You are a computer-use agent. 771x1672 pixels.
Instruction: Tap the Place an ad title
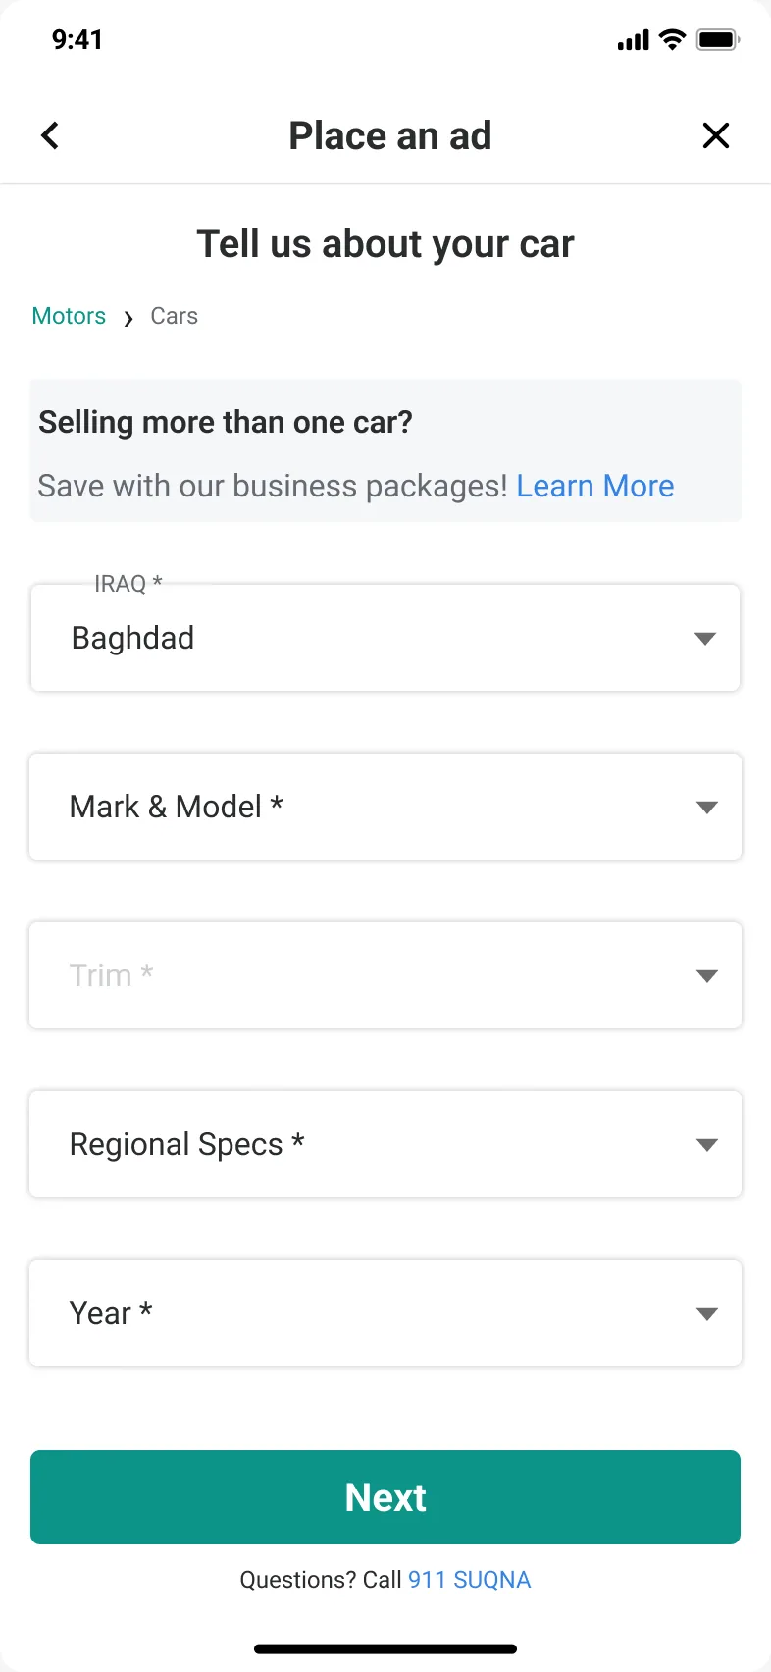390,135
